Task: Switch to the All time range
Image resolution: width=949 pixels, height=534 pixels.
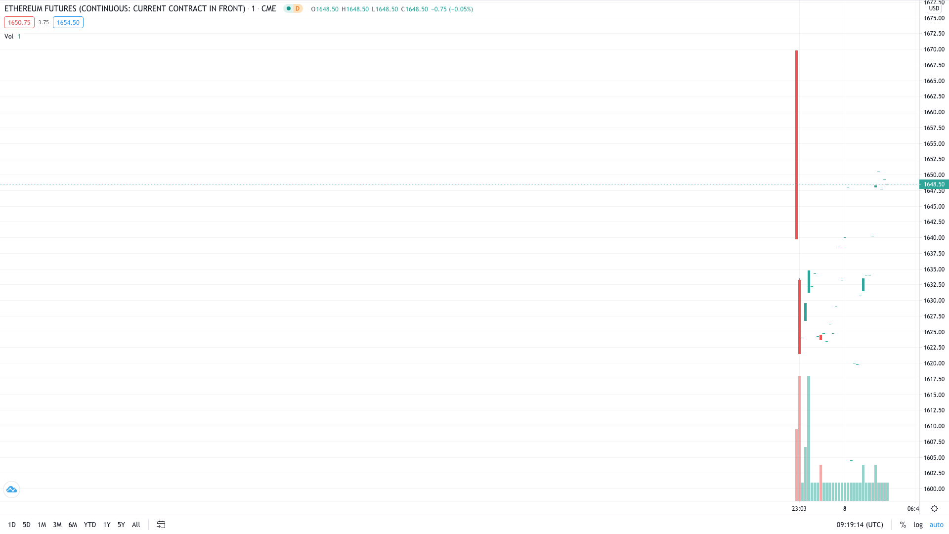Action: tap(136, 525)
